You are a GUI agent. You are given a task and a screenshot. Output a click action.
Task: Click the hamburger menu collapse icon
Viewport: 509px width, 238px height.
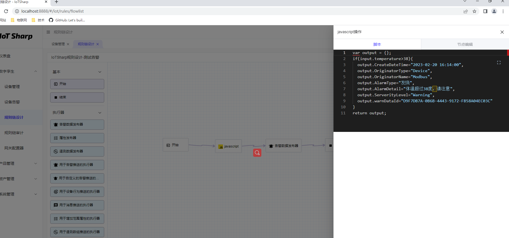point(48,32)
